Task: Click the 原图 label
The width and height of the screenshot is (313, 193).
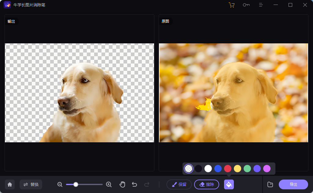Action: [x=165, y=21]
